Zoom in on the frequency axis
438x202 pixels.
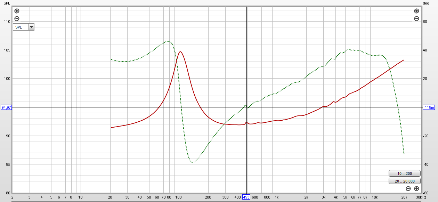point(416,188)
